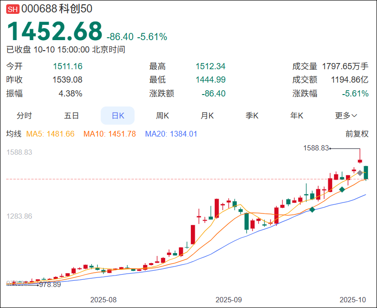The width and height of the screenshot is (377, 308).
Task: Select the 季K quarterly chart tab
Action: 252,116
